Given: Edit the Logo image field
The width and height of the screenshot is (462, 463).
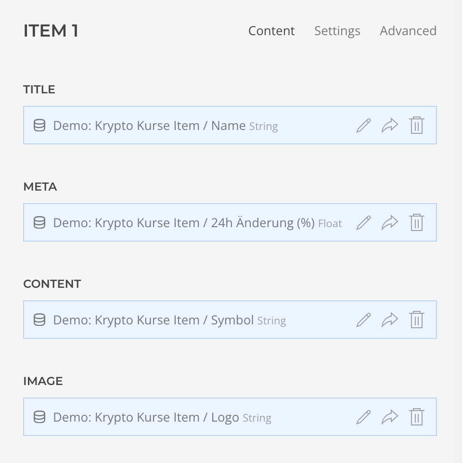Looking at the screenshot, I should point(363,417).
